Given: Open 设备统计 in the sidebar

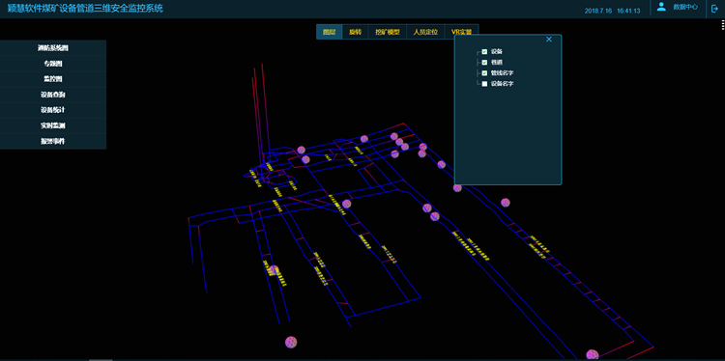Looking at the screenshot, I should tap(53, 110).
